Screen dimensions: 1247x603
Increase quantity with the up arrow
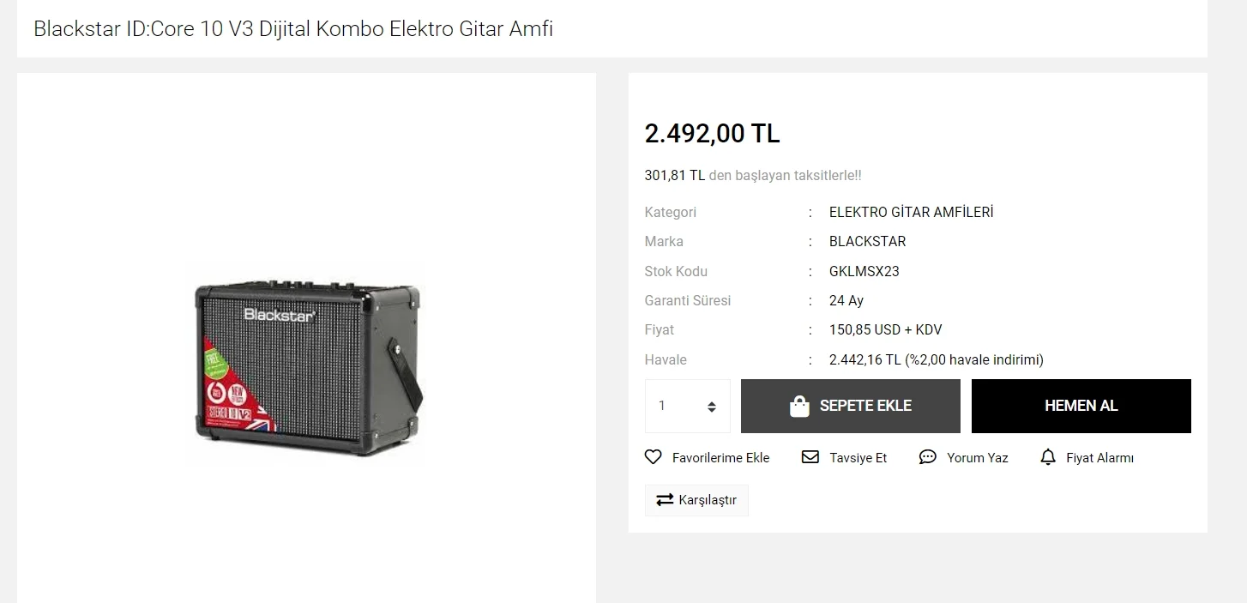point(711,402)
